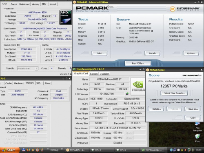Viewport: 204px width, 153px height.
Task: Click the Futuremark Corporation logo
Action: pyautogui.click(x=185, y=9)
